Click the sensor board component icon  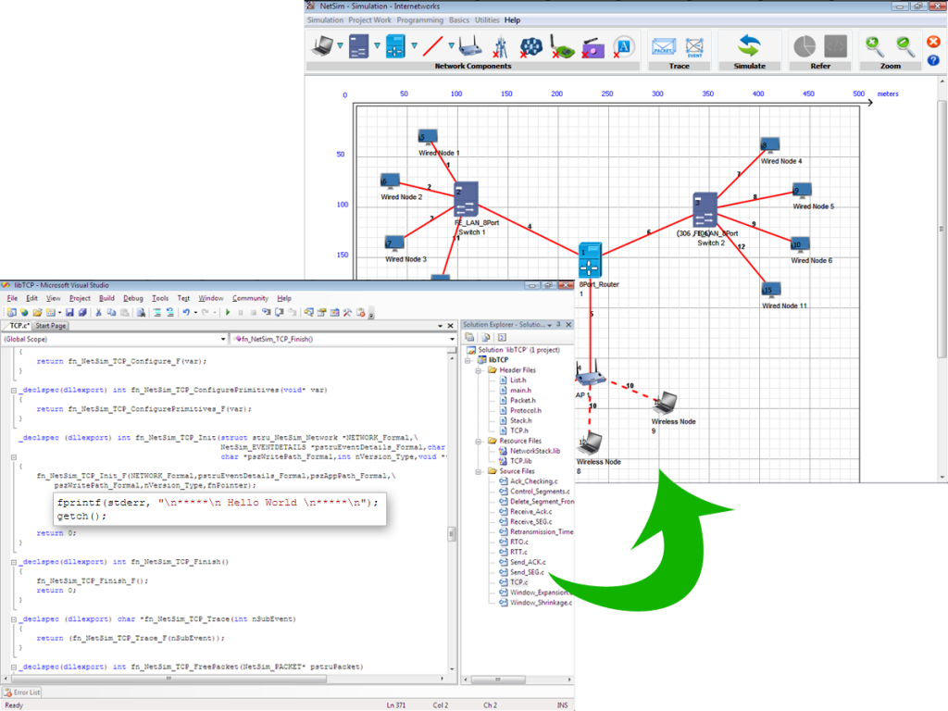562,46
